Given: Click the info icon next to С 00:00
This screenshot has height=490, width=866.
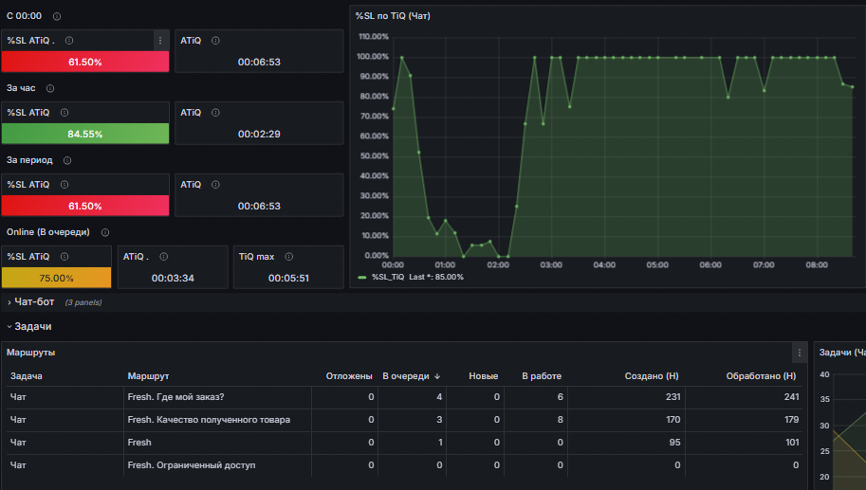Looking at the screenshot, I should click(x=56, y=16).
